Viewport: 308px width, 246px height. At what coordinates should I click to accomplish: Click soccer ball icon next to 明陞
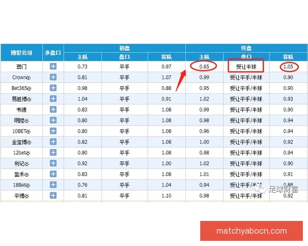point(27,121)
